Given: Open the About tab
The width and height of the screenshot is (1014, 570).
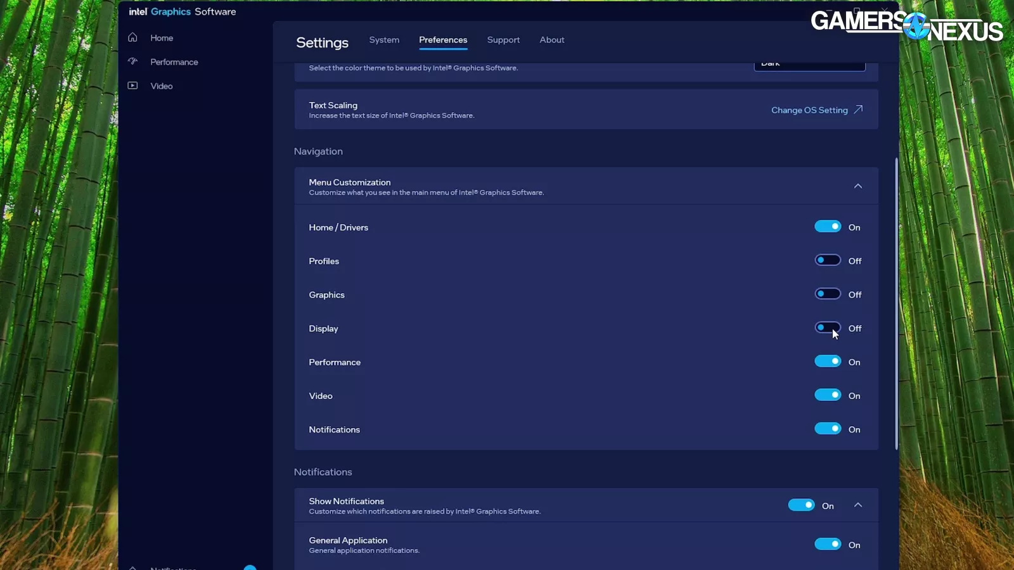Looking at the screenshot, I should tap(551, 40).
